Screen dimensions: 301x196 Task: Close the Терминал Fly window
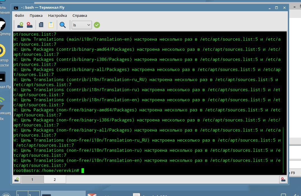[284, 8]
